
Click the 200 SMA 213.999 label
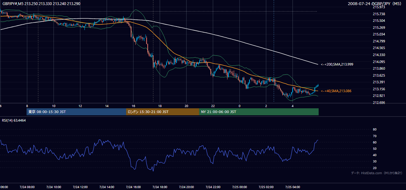click(337, 64)
